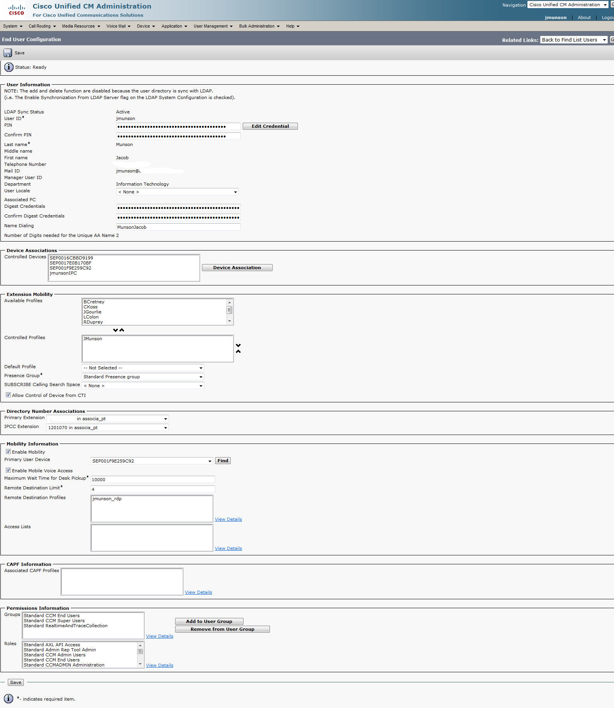Viewport: 614px width, 708px height.
Task: Open the Help menu
Action: pyautogui.click(x=292, y=26)
